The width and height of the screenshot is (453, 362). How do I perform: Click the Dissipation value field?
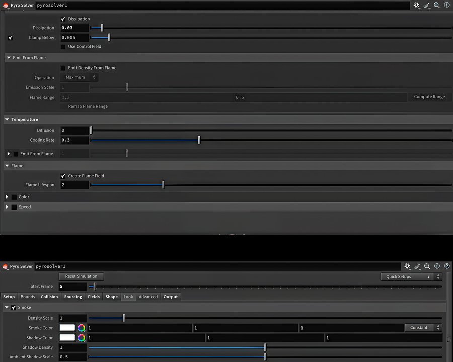point(74,28)
